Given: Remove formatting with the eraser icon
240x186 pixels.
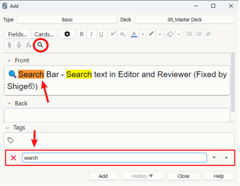Looking at the screenshot, I should 170,34.
